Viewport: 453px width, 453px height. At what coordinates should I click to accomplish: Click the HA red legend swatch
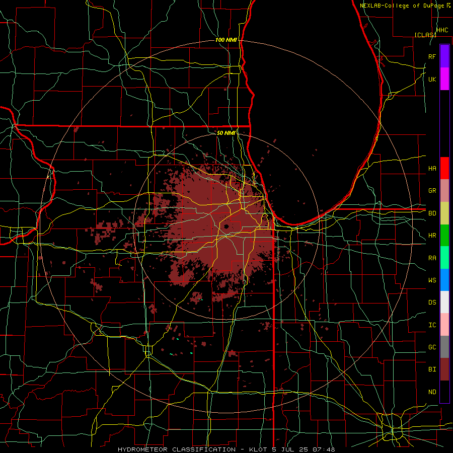tap(444, 168)
